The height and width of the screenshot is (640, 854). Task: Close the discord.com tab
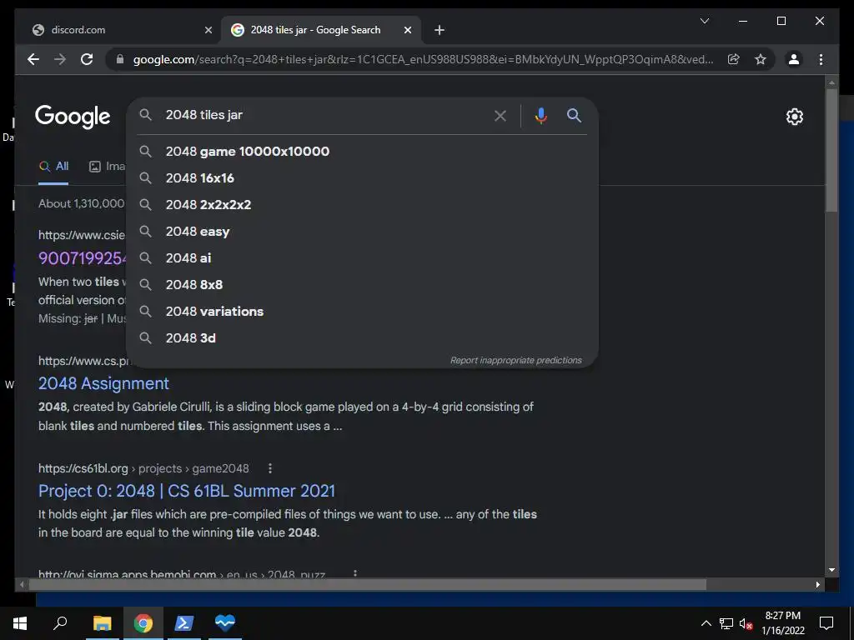(208, 30)
